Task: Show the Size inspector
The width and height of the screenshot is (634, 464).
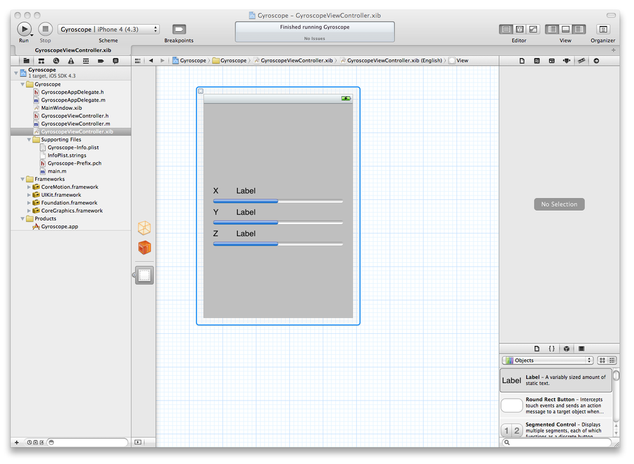Action: click(x=581, y=61)
